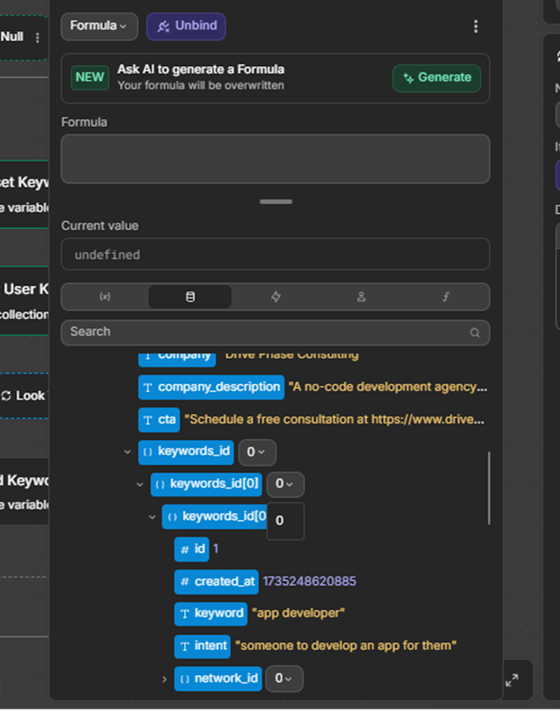560x716 pixels.
Task: Click Unbind to remove the formula binding
Action: 185,26
